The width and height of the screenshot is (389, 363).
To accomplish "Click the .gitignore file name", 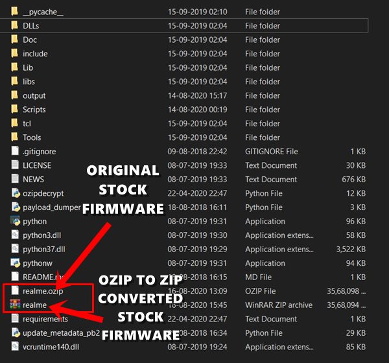I will click(x=39, y=152).
